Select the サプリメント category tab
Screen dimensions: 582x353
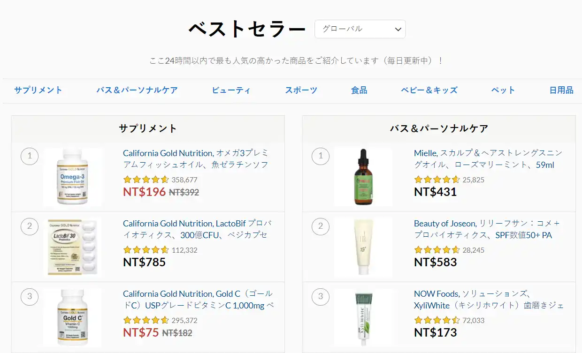[x=38, y=90]
